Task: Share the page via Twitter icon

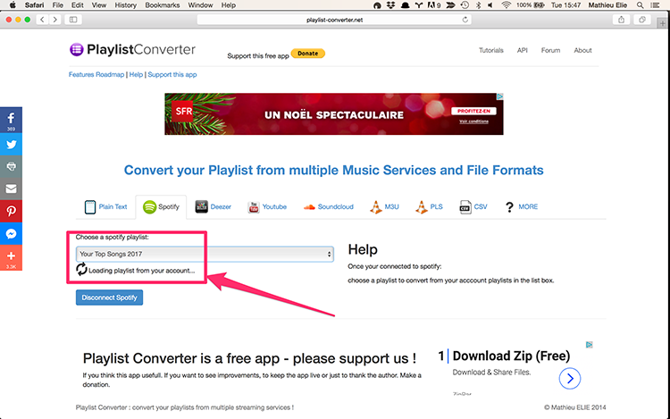Action: click(11, 145)
